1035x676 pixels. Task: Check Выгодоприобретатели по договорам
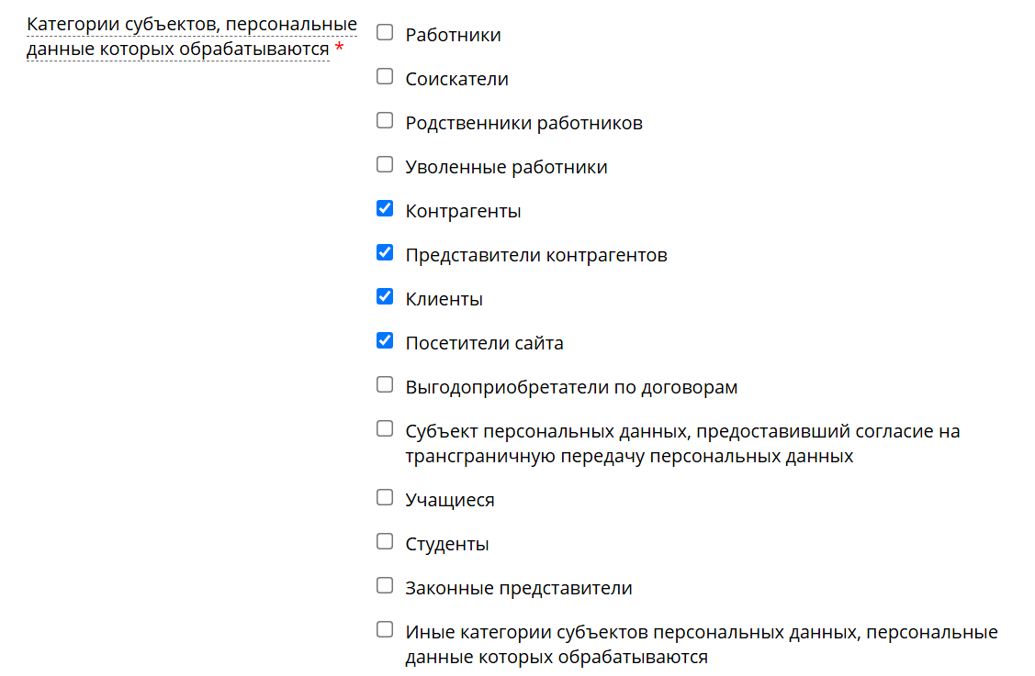384,383
